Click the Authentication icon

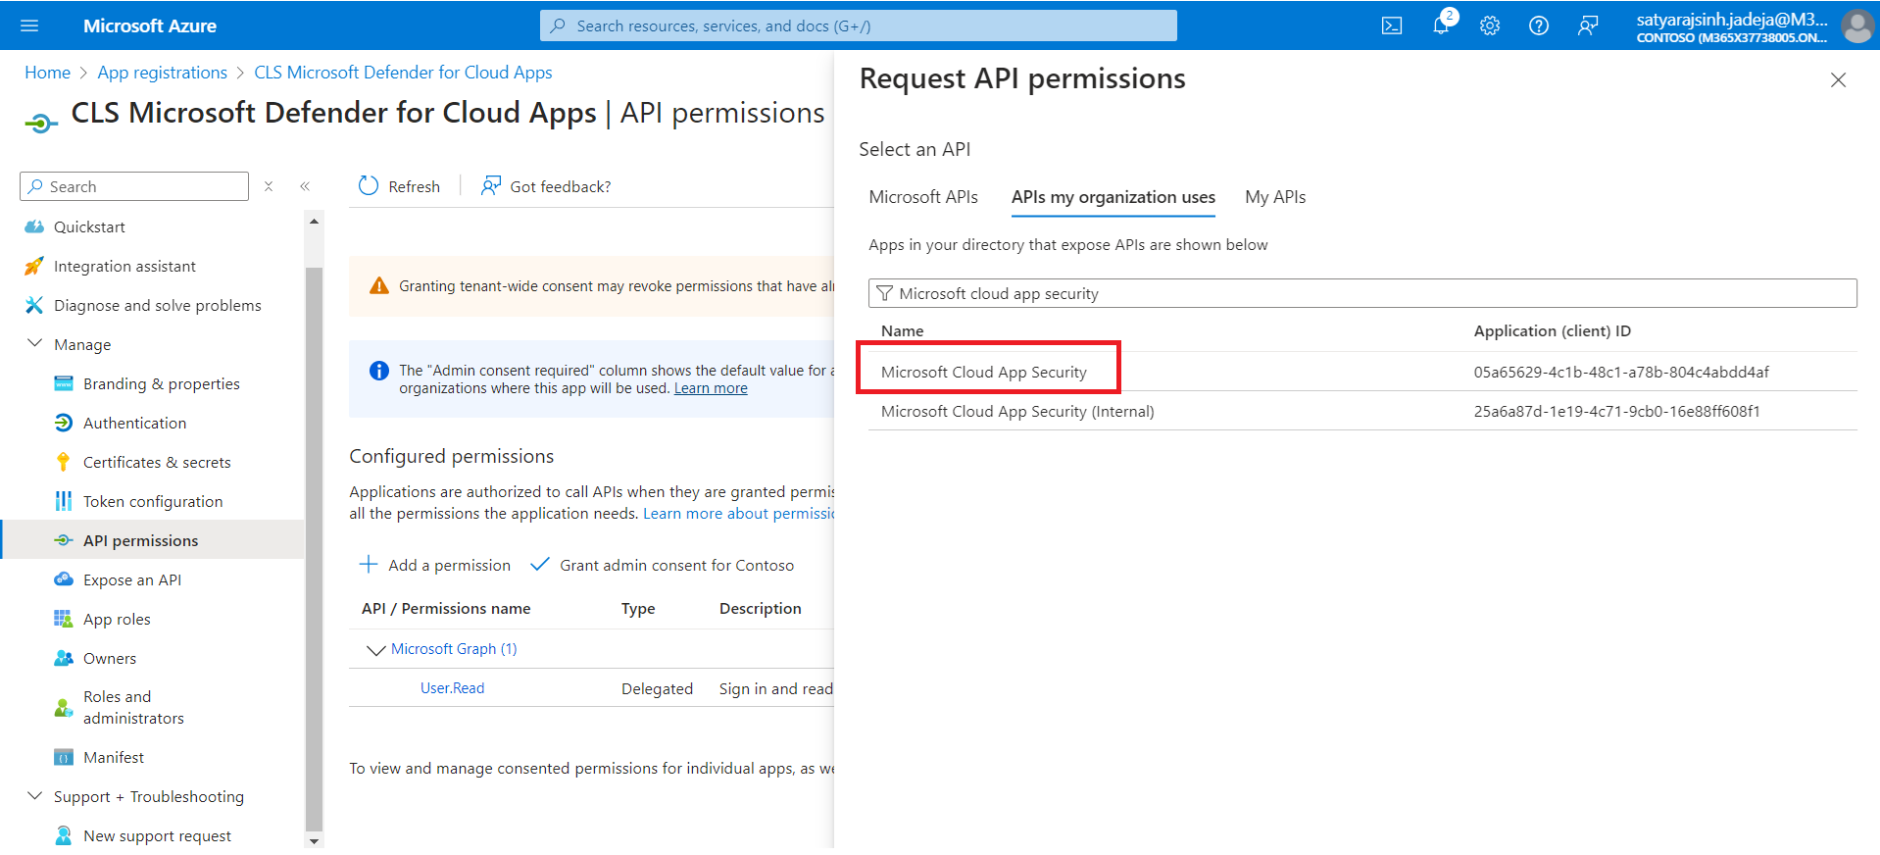click(64, 423)
